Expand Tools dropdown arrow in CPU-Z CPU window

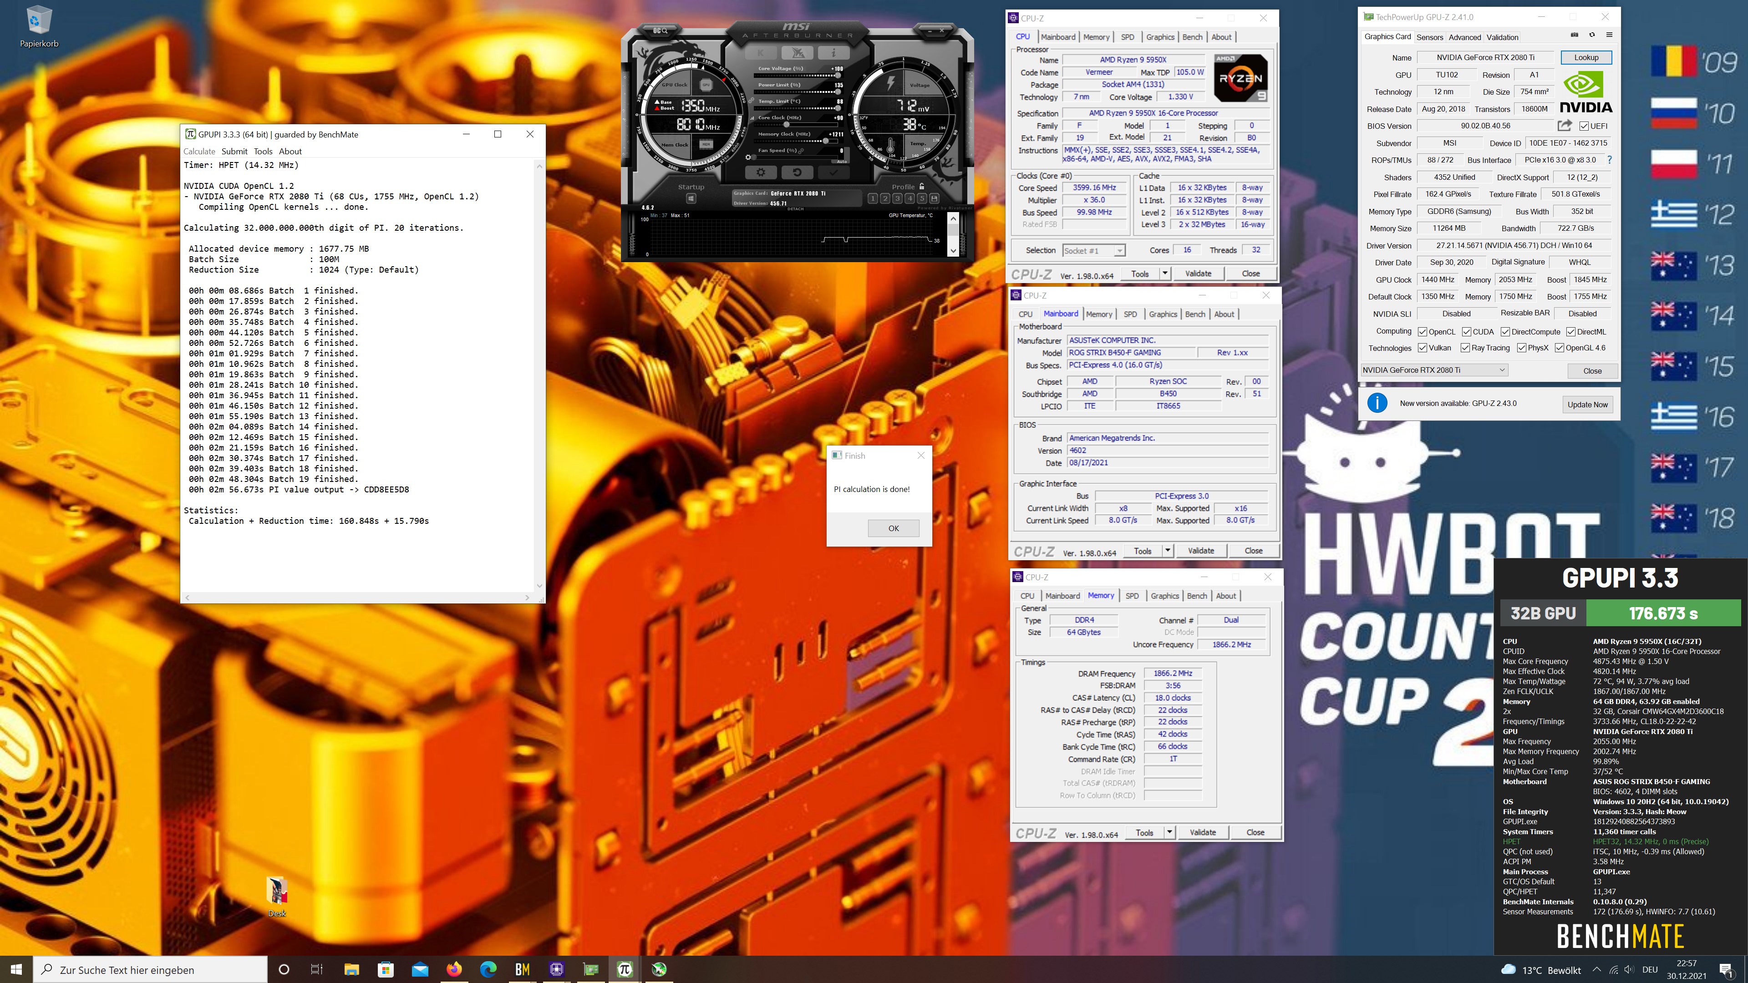point(1165,274)
